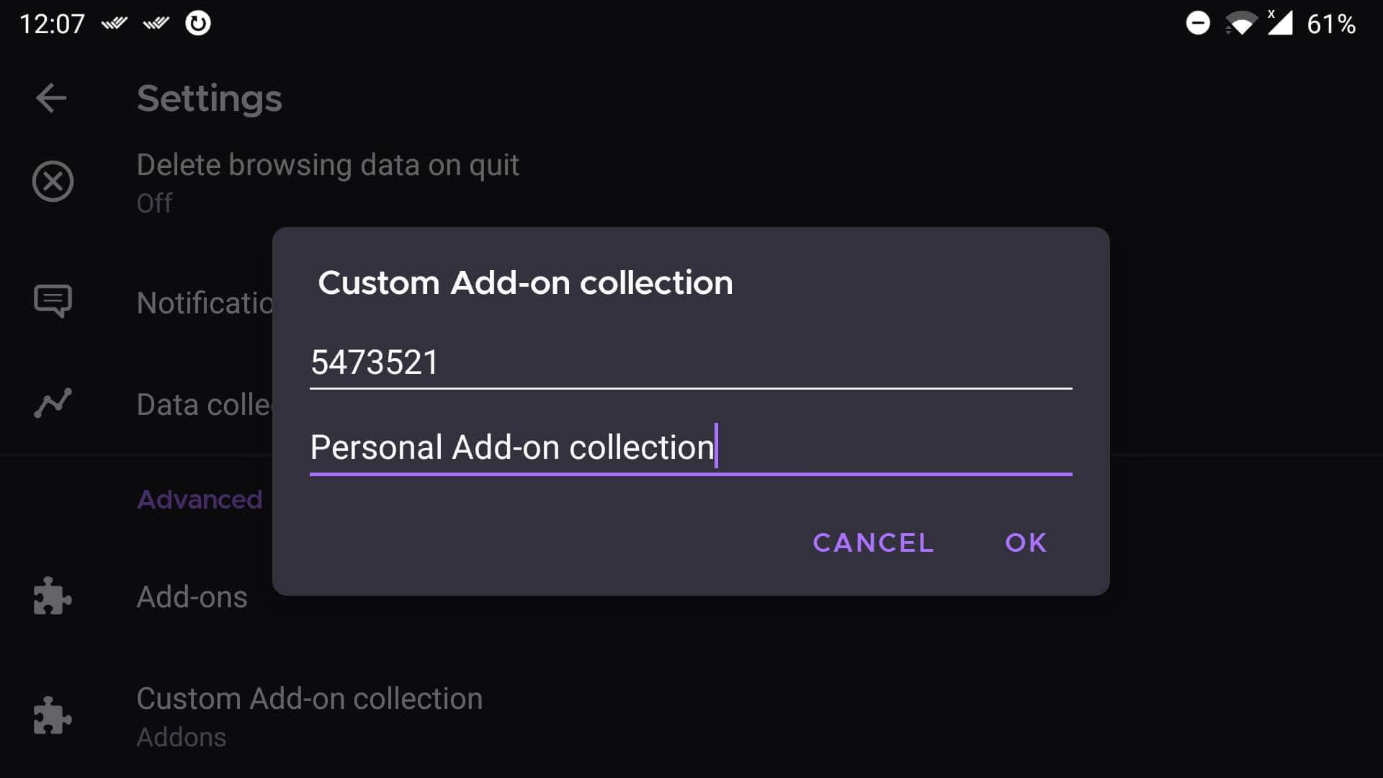The width and height of the screenshot is (1383, 778).
Task: Open the Notifications settings row
Action: (205, 303)
